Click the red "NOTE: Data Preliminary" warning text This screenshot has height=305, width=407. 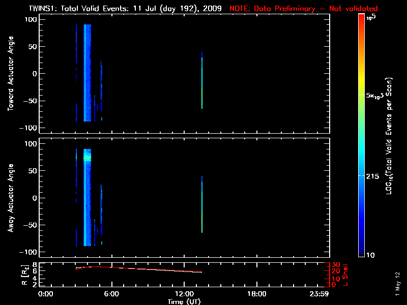(303, 9)
